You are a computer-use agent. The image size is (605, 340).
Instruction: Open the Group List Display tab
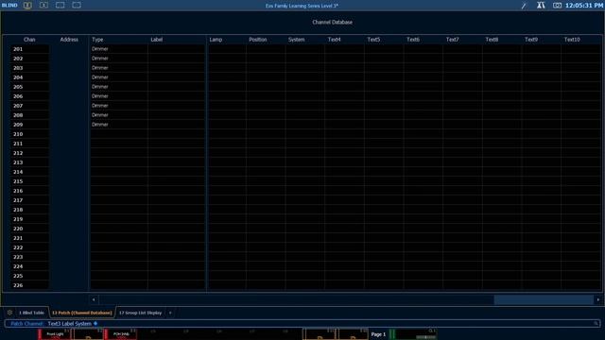pos(141,313)
